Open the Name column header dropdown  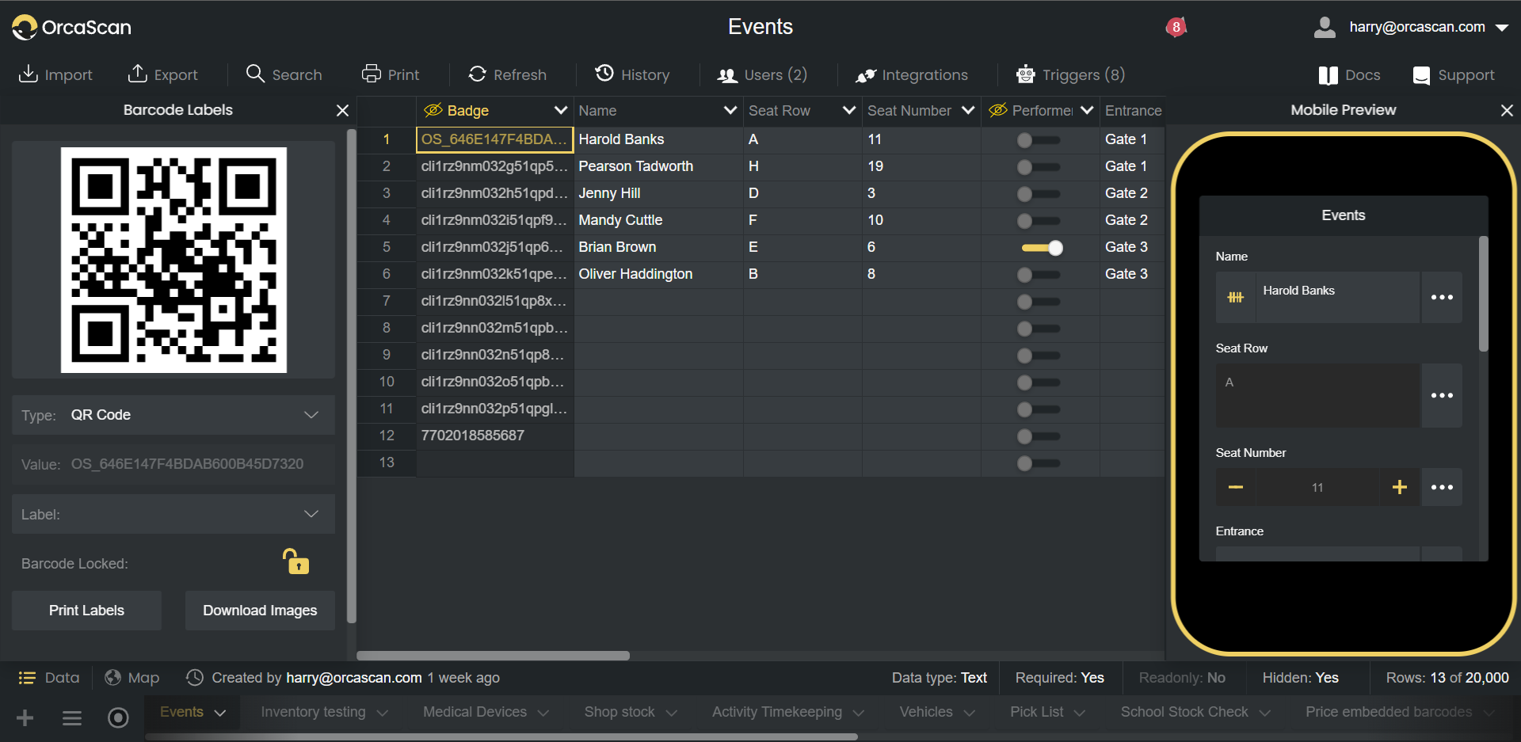coord(730,111)
